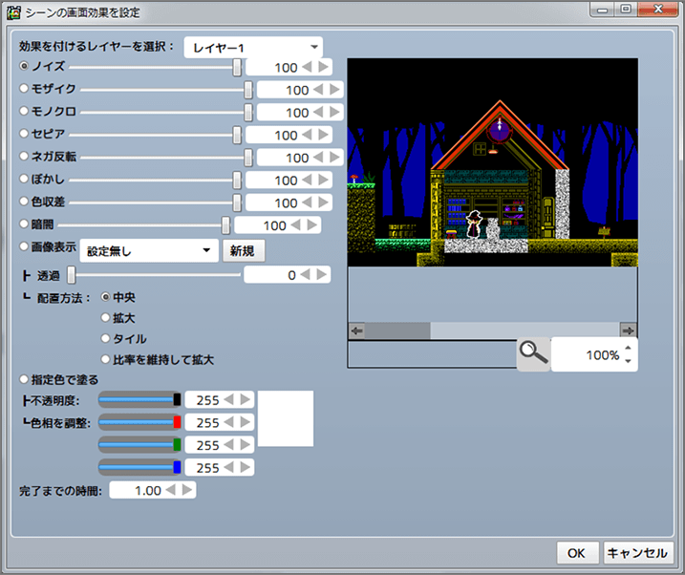Open the レイヤー1 layer dropdown

pos(253,47)
